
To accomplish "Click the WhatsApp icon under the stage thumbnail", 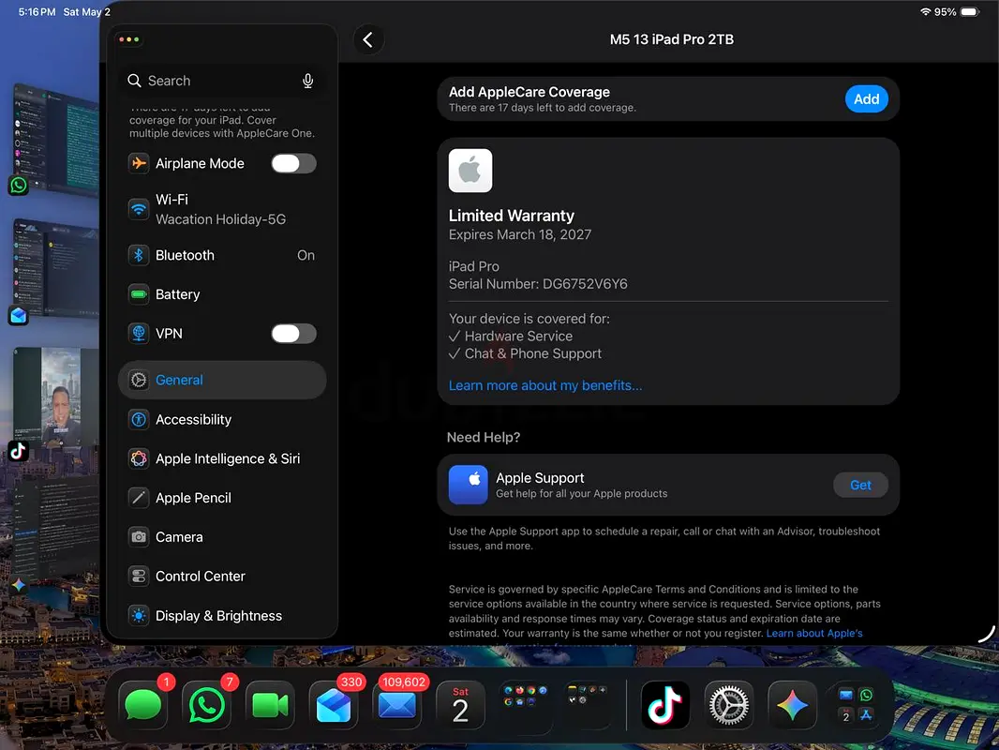I will [19, 186].
